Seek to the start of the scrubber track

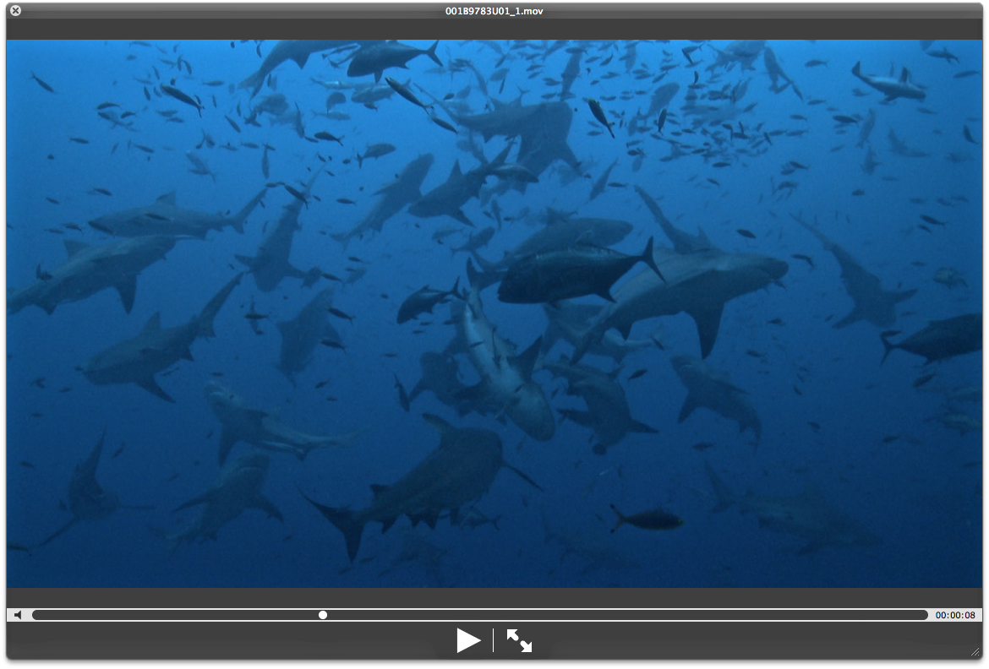coord(36,615)
